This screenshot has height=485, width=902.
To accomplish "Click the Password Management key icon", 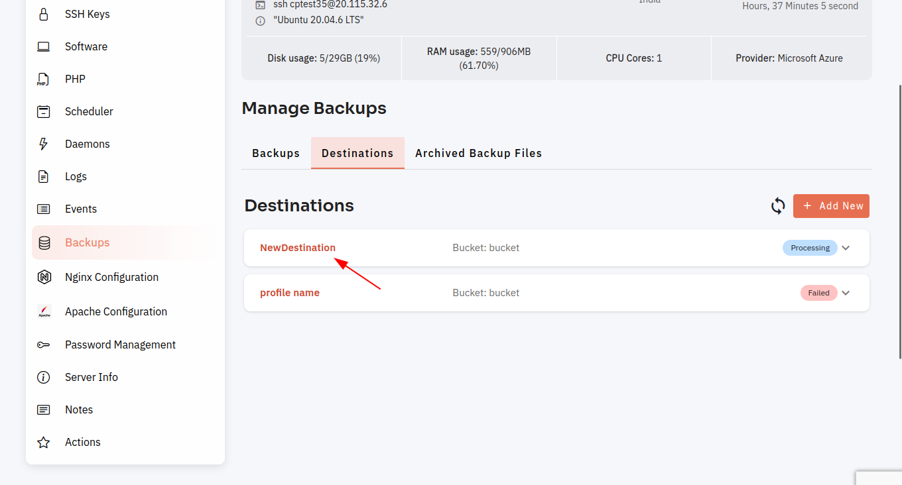I will click(44, 345).
